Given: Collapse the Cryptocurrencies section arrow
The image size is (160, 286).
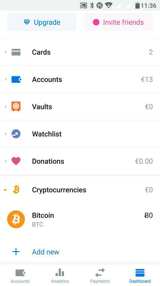Looking at the screenshot, I should point(5,190).
